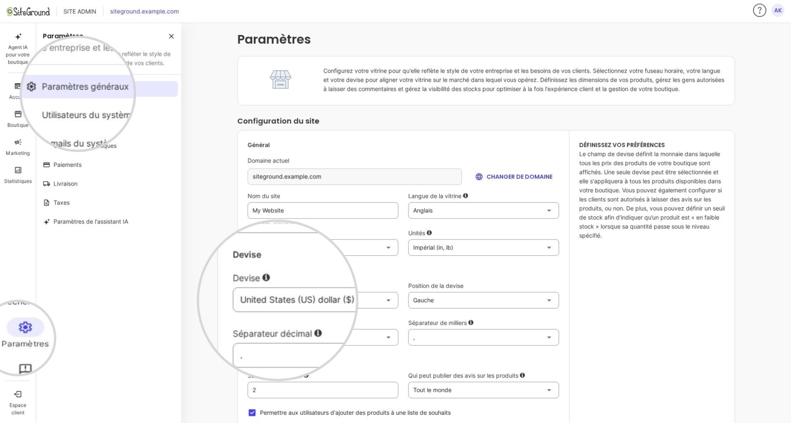Open Qui peut publier des avis dropdown
The width and height of the screenshot is (791, 423).
[483, 390]
